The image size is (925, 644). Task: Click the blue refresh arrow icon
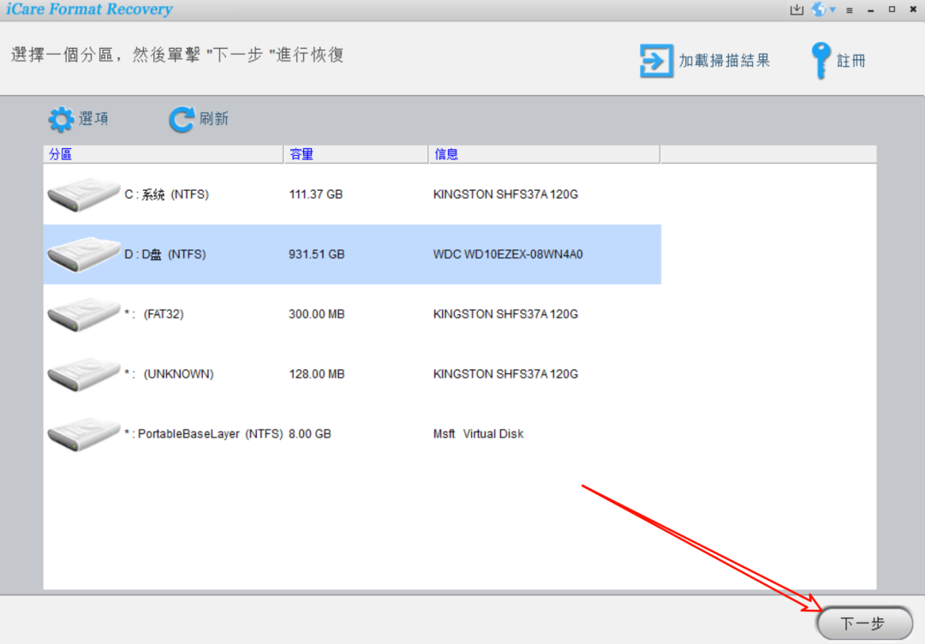182,119
